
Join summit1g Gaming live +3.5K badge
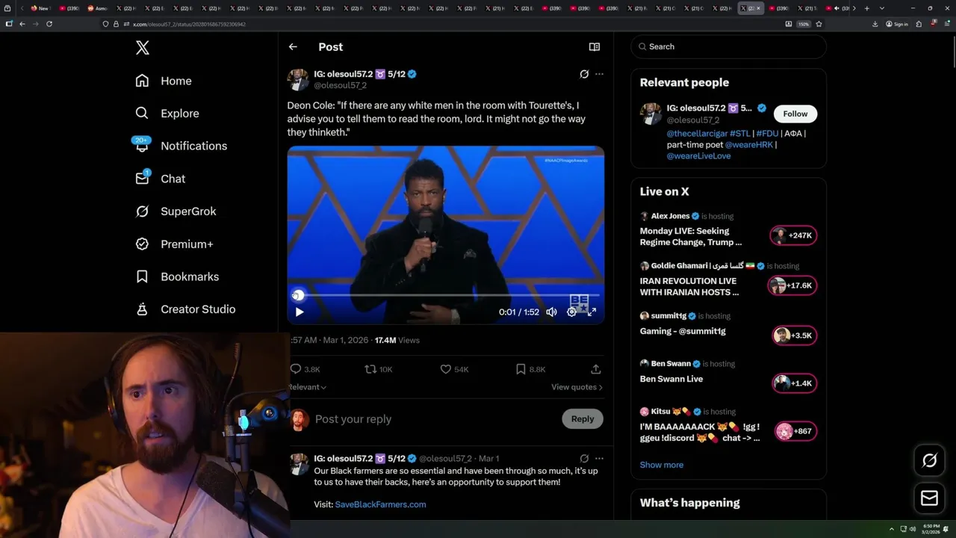[x=795, y=336]
